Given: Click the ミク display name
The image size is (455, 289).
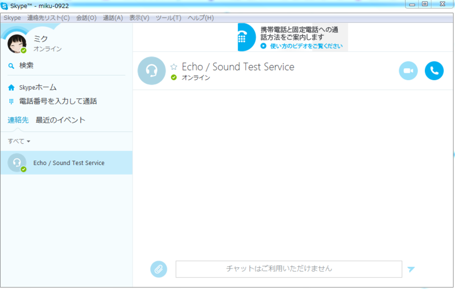Looking at the screenshot, I should coord(40,39).
